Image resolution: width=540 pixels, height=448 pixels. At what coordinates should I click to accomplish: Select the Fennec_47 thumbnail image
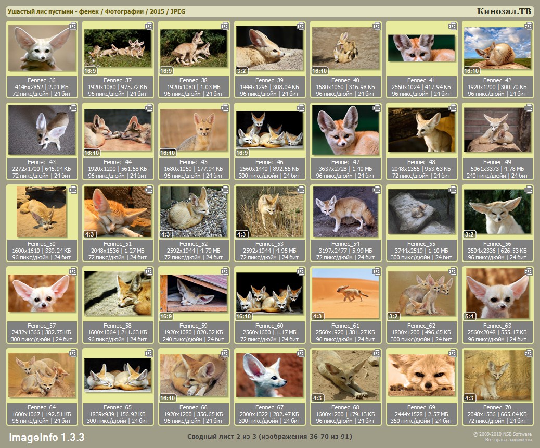345,130
